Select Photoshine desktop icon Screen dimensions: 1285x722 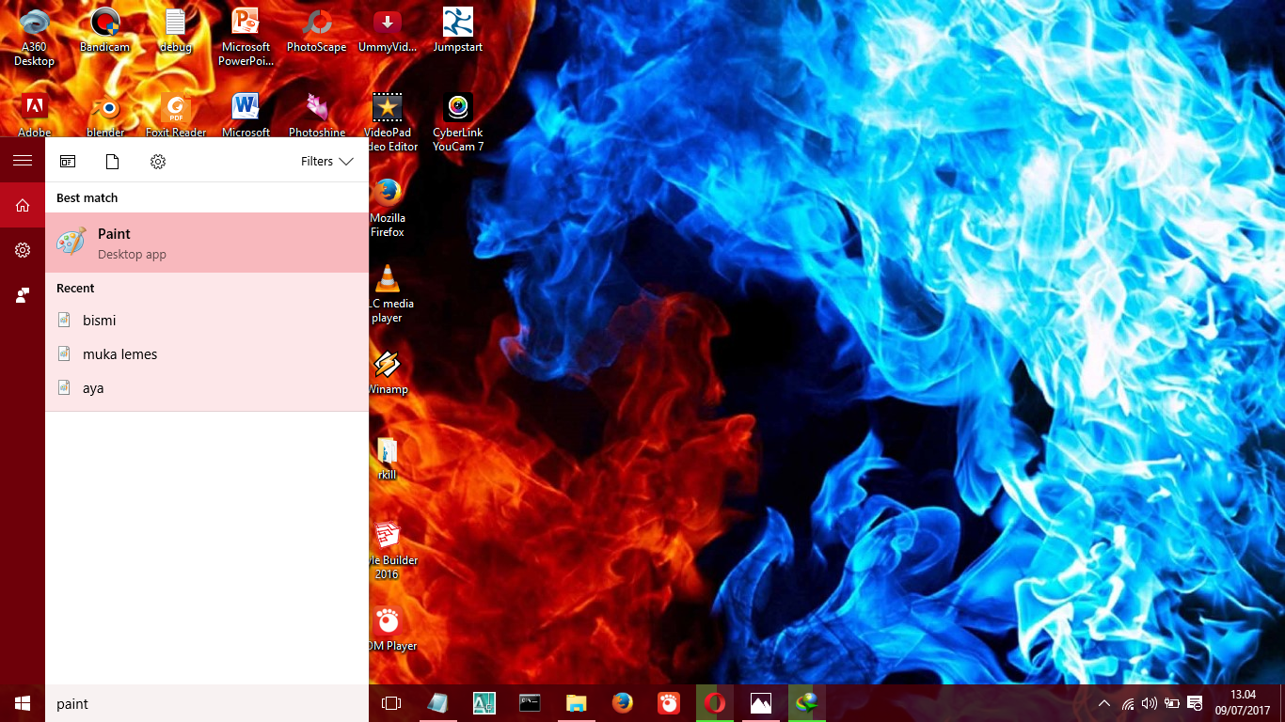[x=317, y=115]
